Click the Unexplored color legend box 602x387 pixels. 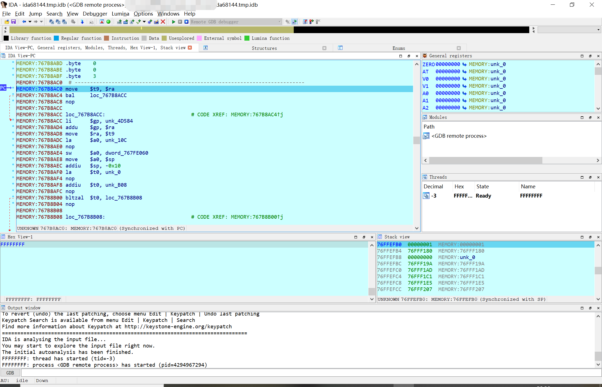tap(164, 38)
